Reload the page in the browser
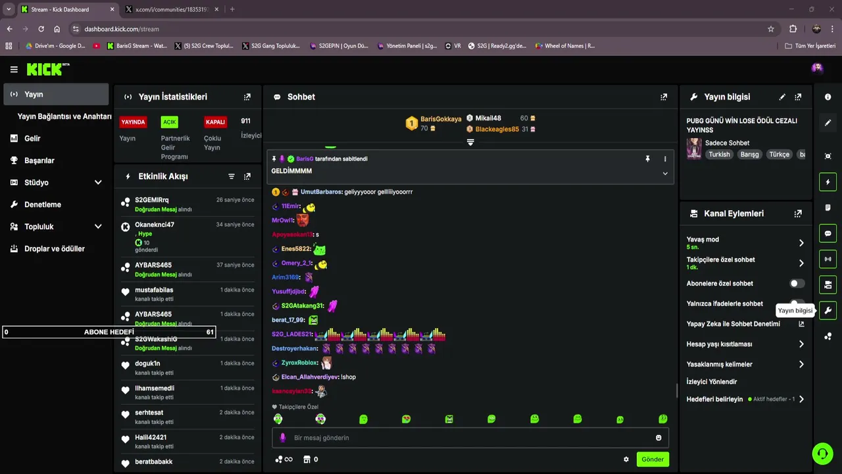The height and width of the screenshot is (474, 842). 41,29
